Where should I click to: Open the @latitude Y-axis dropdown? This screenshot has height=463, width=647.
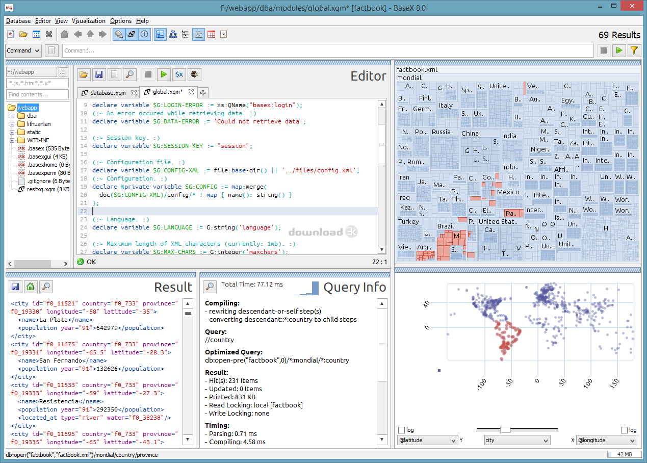[427, 440]
